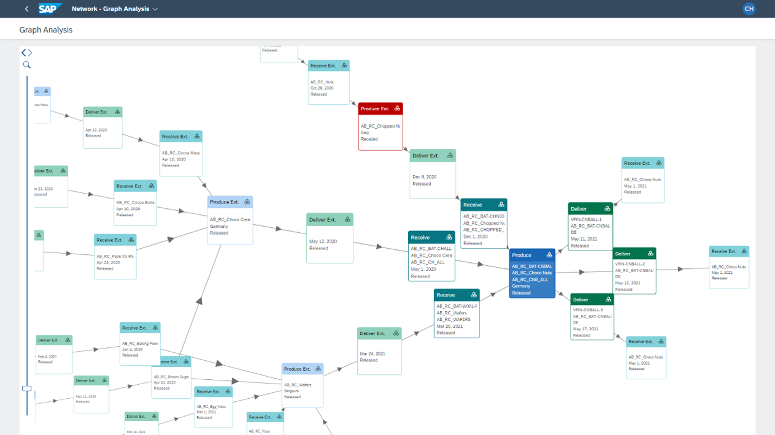The width and height of the screenshot is (775, 435).
Task: Click the SAP logo
Action: [50, 9]
